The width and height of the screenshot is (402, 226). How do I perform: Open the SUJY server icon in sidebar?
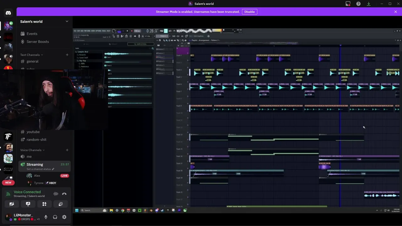tap(8, 169)
